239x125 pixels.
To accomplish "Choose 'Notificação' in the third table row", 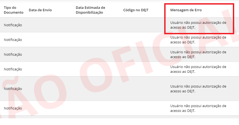I will click(13, 55).
